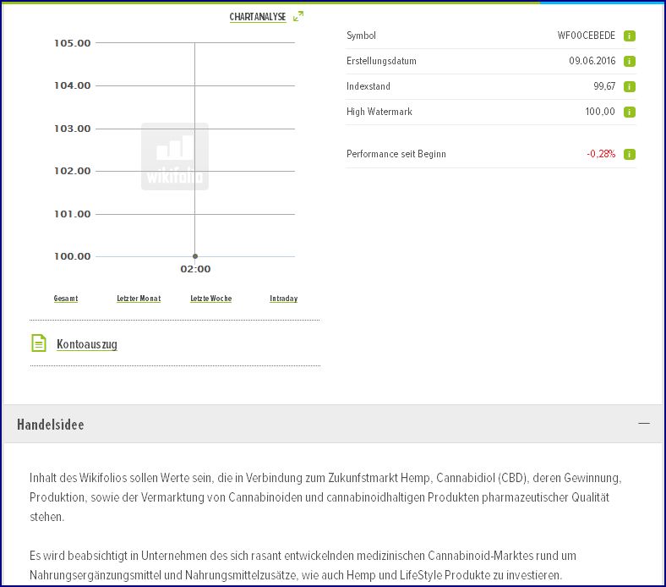Click the red -0,28% performance value
Viewport: 666px width, 587px height.
(600, 154)
